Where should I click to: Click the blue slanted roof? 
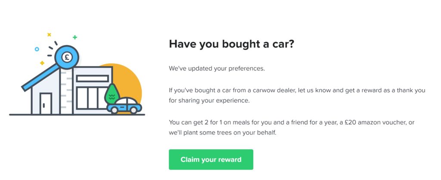(41, 77)
